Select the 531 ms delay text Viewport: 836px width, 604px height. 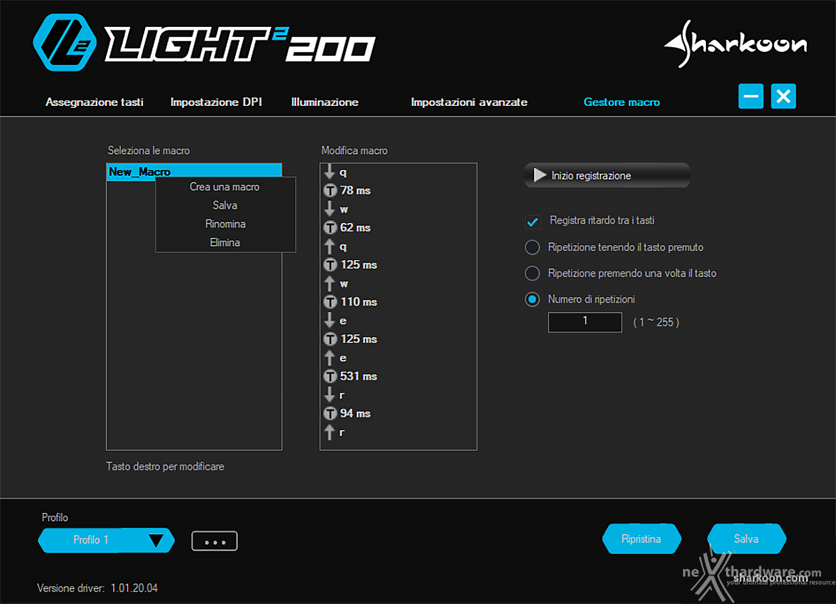pos(359,376)
